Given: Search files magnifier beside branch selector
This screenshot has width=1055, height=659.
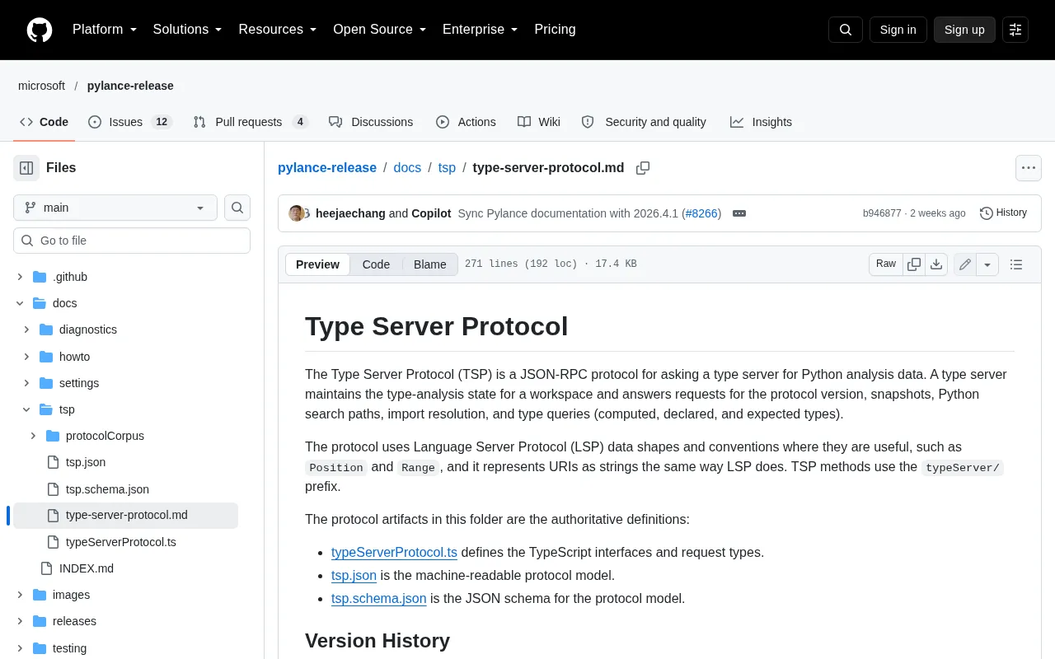Looking at the screenshot, I should click(x=237, y=208).
